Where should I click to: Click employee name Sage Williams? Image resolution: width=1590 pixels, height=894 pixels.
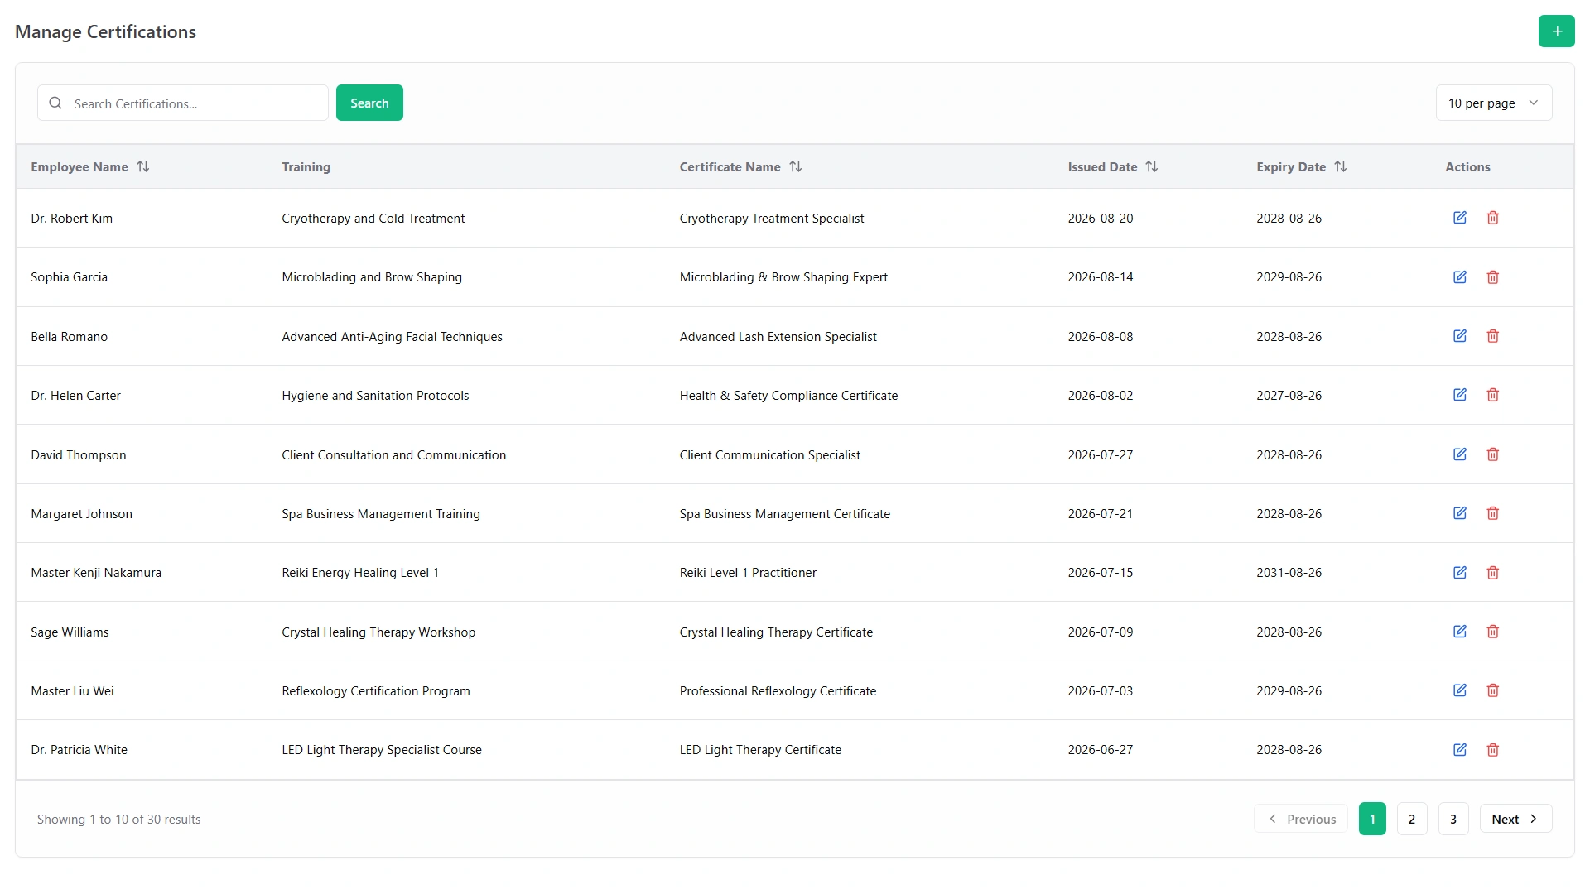(70, 632)
